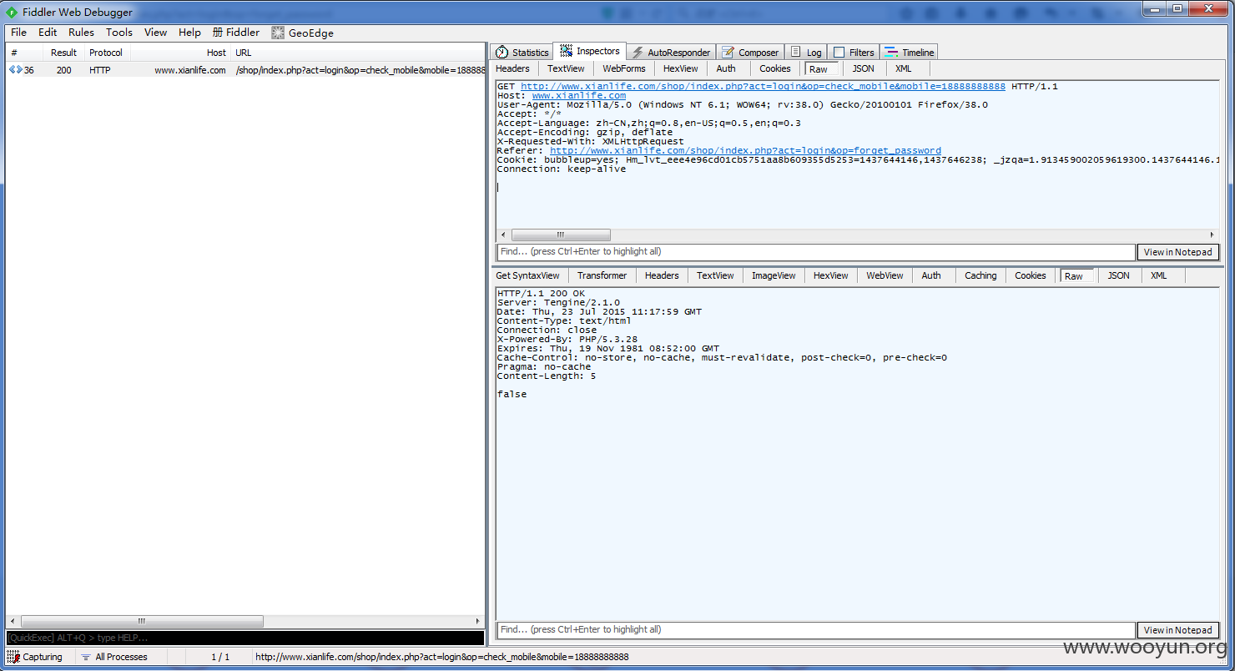Image resolution: width=1235 pixels, height=671 pixels.
Task: Click All Processes filter in status bar
Action: pyautogui.click(x=113, y=657)
